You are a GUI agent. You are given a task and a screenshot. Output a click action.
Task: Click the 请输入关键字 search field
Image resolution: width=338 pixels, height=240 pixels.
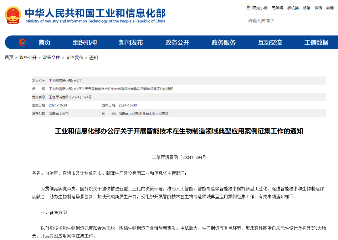(x=291, y=21)
